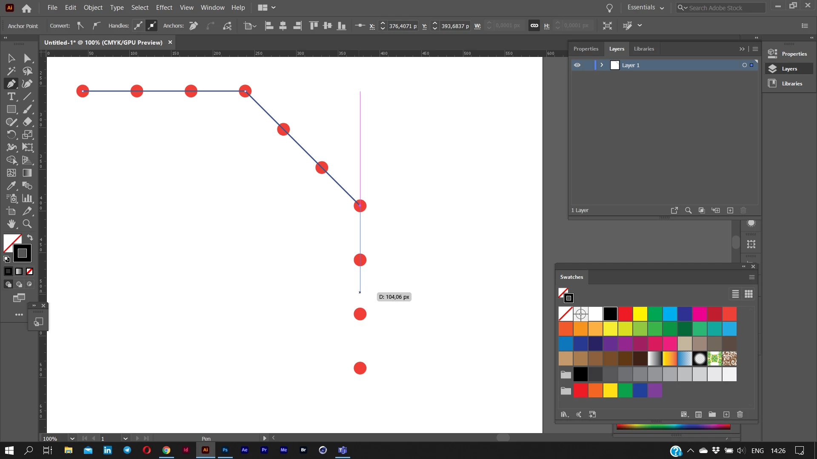Open the Effect menu
This screenshot has width=817, height=459.
click(164, 8)
